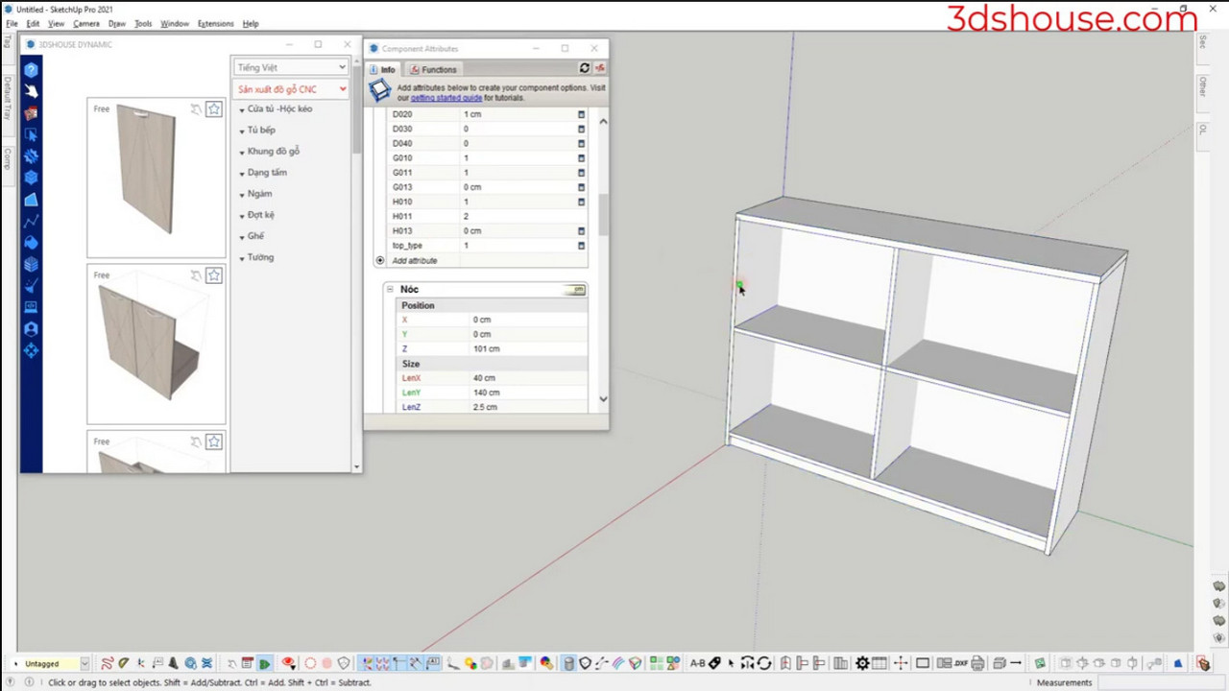
Task: Switch to the Functions tab
Action: pos(432,69)
